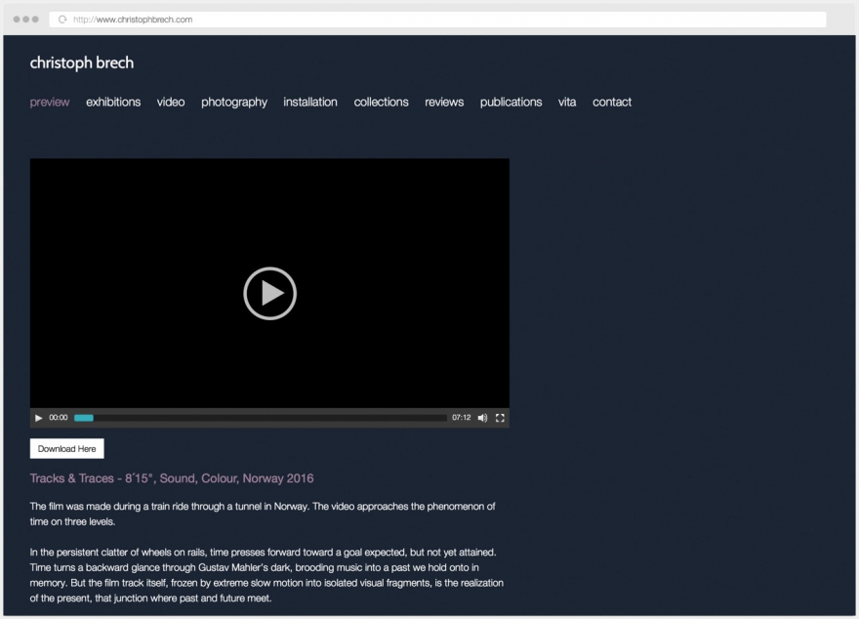Open the exhibitions page

click(x=113, y=102)
